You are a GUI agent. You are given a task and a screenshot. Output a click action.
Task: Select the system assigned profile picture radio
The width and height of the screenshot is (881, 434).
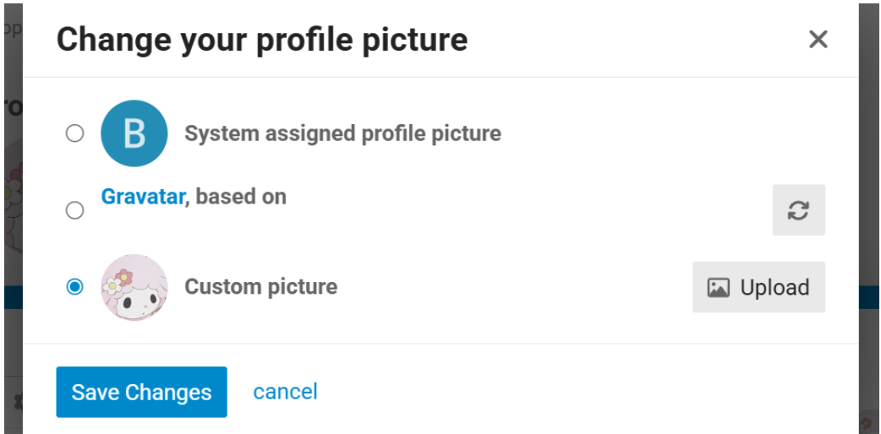click(75, 133)
